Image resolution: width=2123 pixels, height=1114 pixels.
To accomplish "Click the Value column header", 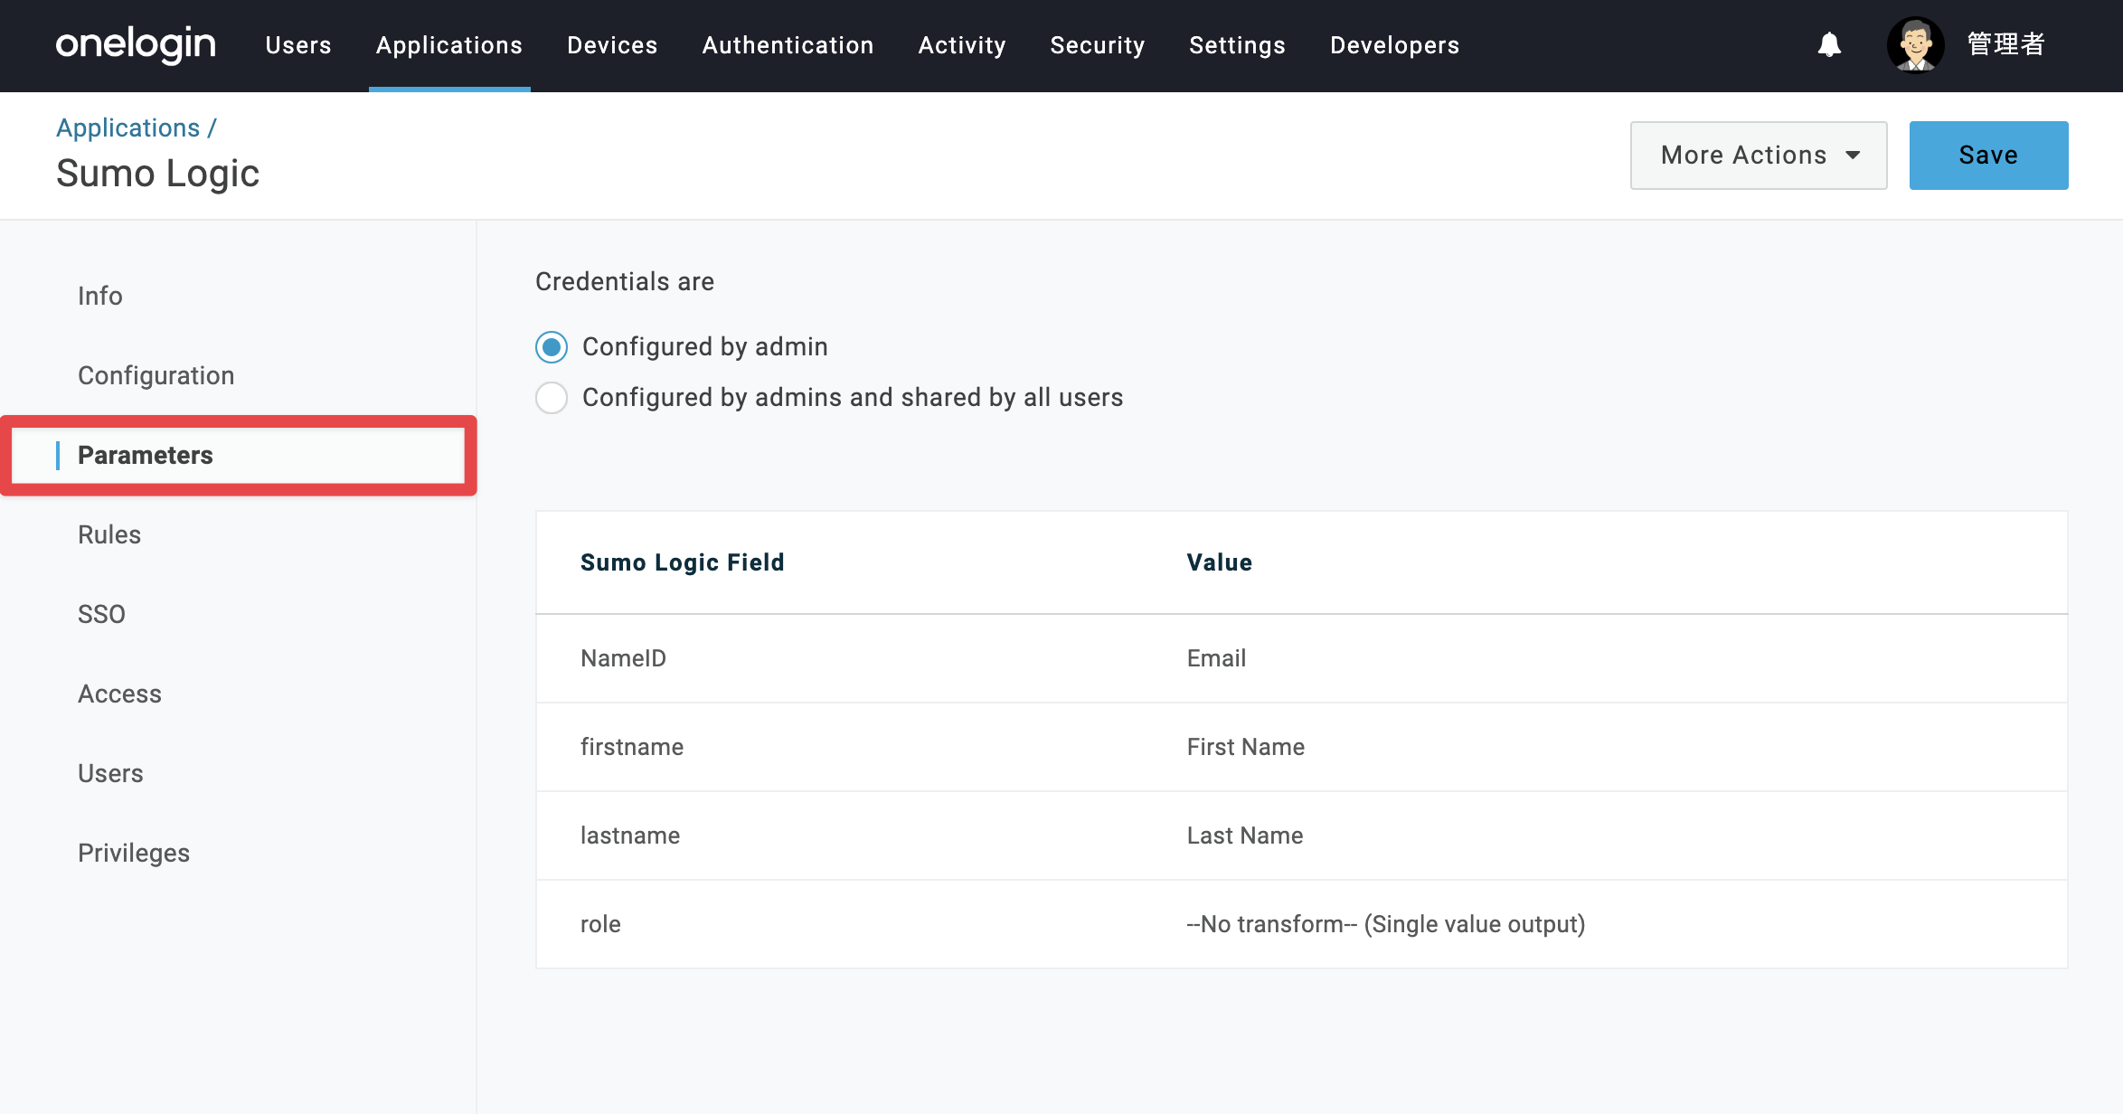I will pos(1220,562).
